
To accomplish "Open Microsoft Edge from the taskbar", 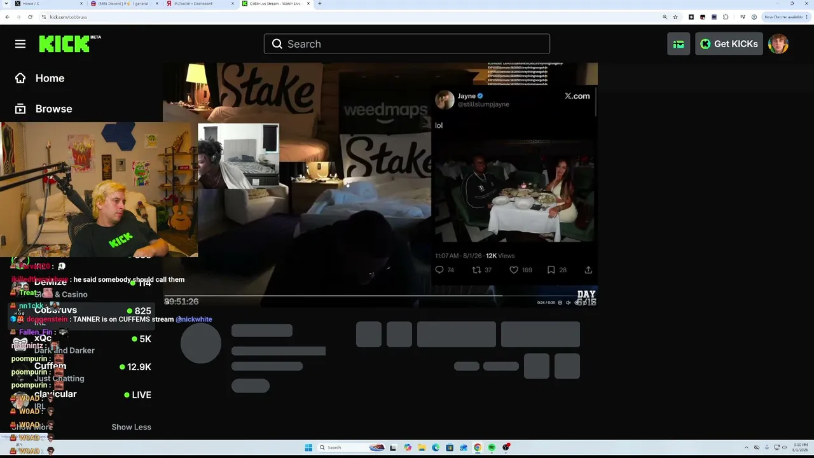I will pyautogui.click(x=436, y=448).
